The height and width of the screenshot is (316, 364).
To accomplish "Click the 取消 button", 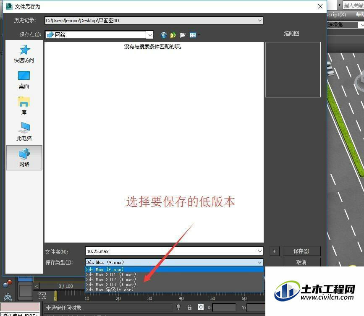I will 301,262.
